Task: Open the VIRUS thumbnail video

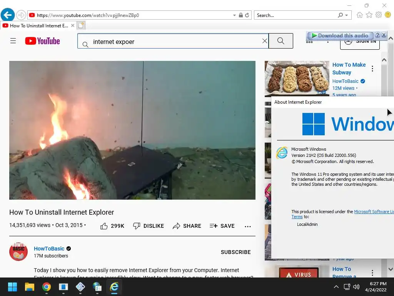Action: 299,272
